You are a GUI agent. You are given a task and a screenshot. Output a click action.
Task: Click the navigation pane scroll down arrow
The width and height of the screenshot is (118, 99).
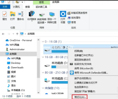click(x=38, y=92)
